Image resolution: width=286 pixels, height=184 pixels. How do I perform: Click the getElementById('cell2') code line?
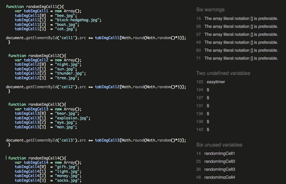point(96,87)
